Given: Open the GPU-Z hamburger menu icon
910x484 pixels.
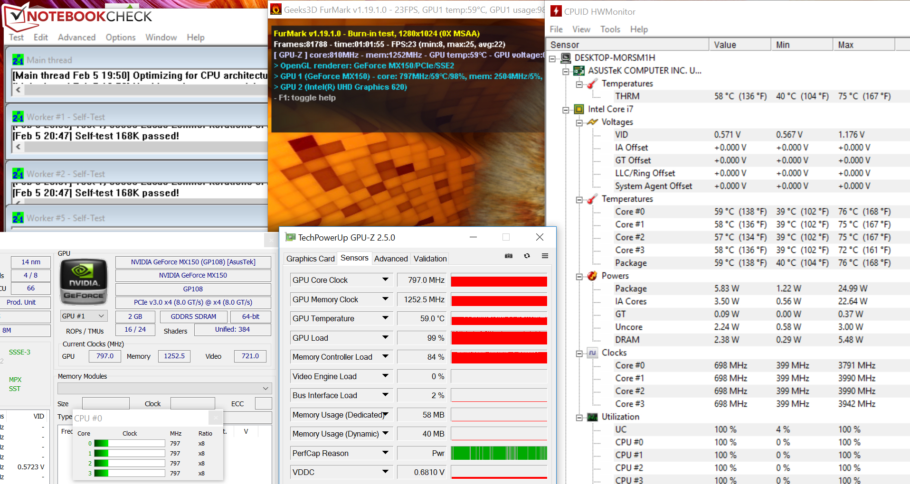Looking at the screenshot, I should [x=545, y=256].
